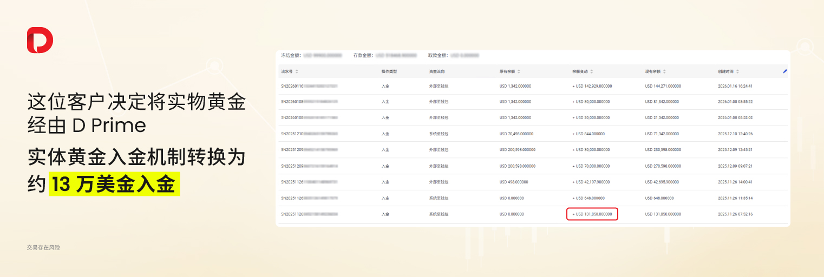824x277 pixels.
Task: Sort by the 原有余额 column arrows
Action: (x=519, y=71)
